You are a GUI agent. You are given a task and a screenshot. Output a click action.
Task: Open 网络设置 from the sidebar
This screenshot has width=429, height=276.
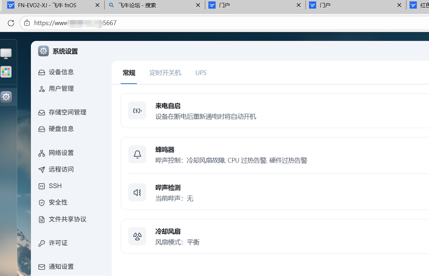click(60, 153)
